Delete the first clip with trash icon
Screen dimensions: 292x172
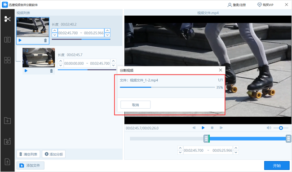pyautogui.click(x=45, y=40)
